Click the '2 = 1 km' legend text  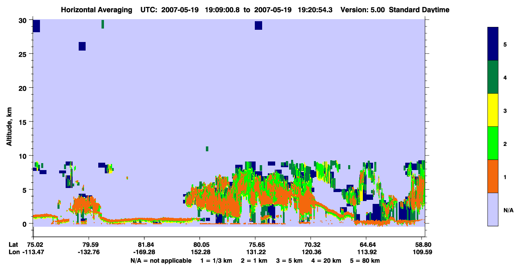254,261
